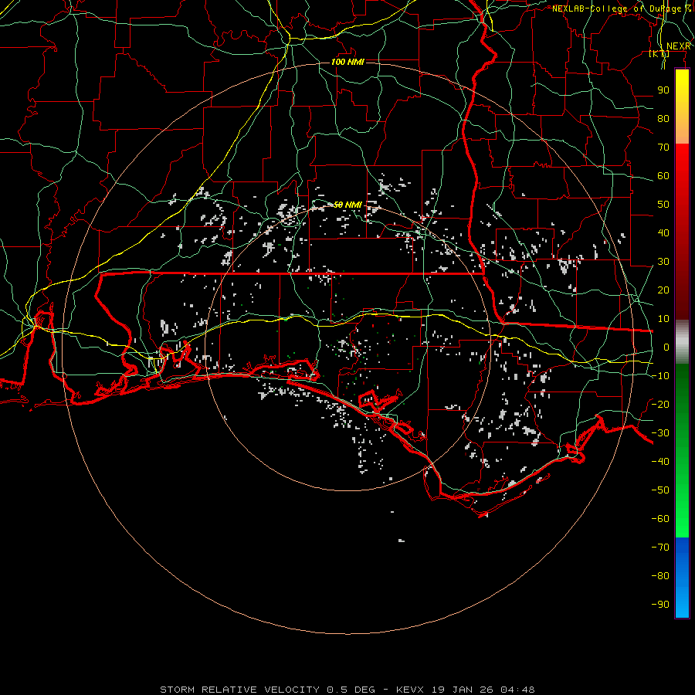The height and width of the screenshot is (695, 695).
Task: Click the positive 90 knot scale label
Action: 663,90
